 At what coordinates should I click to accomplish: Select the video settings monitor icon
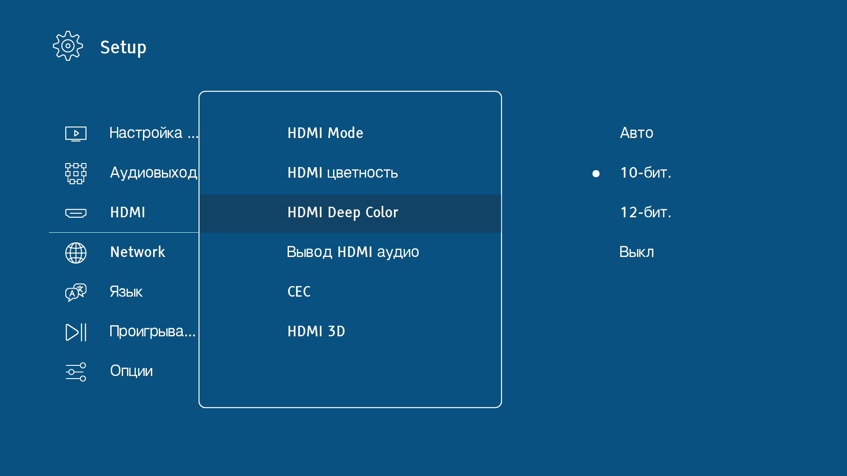[75, 133]
